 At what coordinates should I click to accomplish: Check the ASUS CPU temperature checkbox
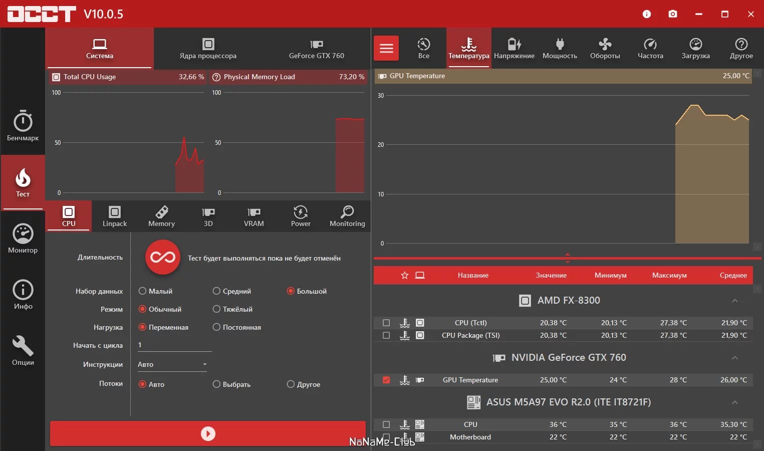tap(386, 424)
